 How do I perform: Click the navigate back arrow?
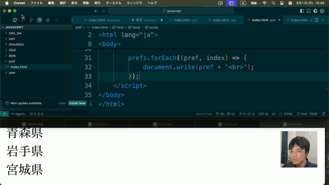point(96,11)
